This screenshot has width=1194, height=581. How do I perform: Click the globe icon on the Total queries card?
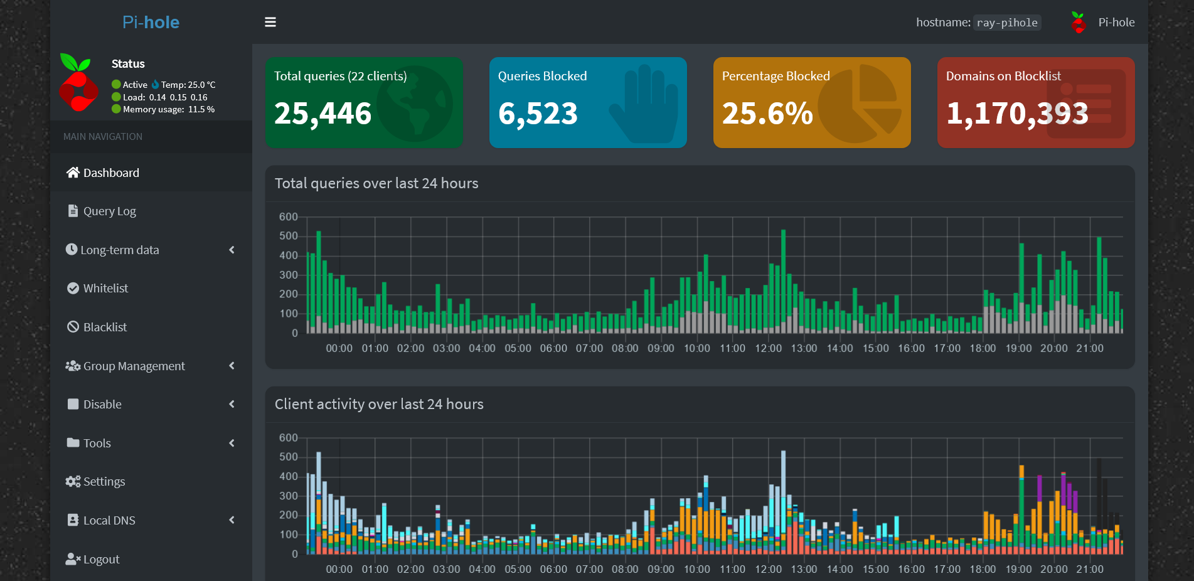(415, 104)
